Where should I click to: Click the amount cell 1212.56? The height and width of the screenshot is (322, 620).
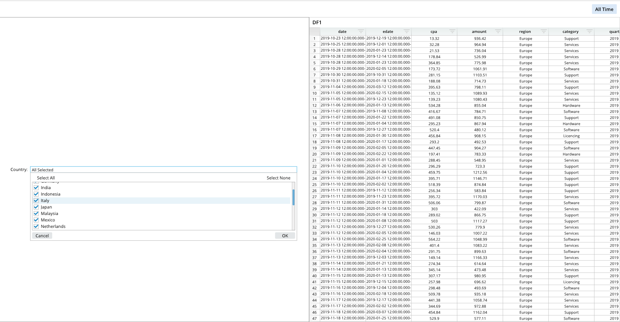point(480,172)
